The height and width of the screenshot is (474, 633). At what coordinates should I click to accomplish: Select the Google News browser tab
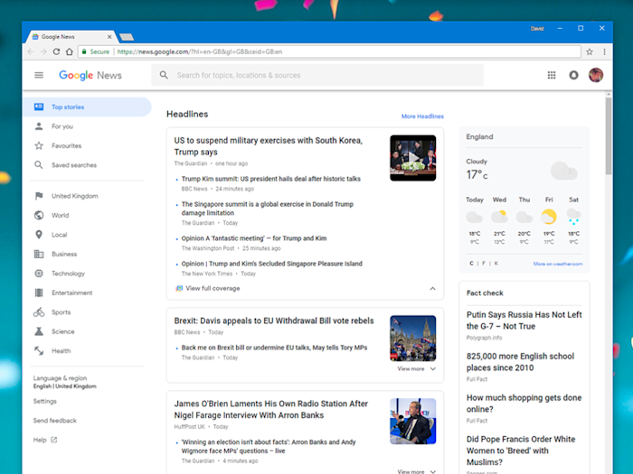[69, 37]
